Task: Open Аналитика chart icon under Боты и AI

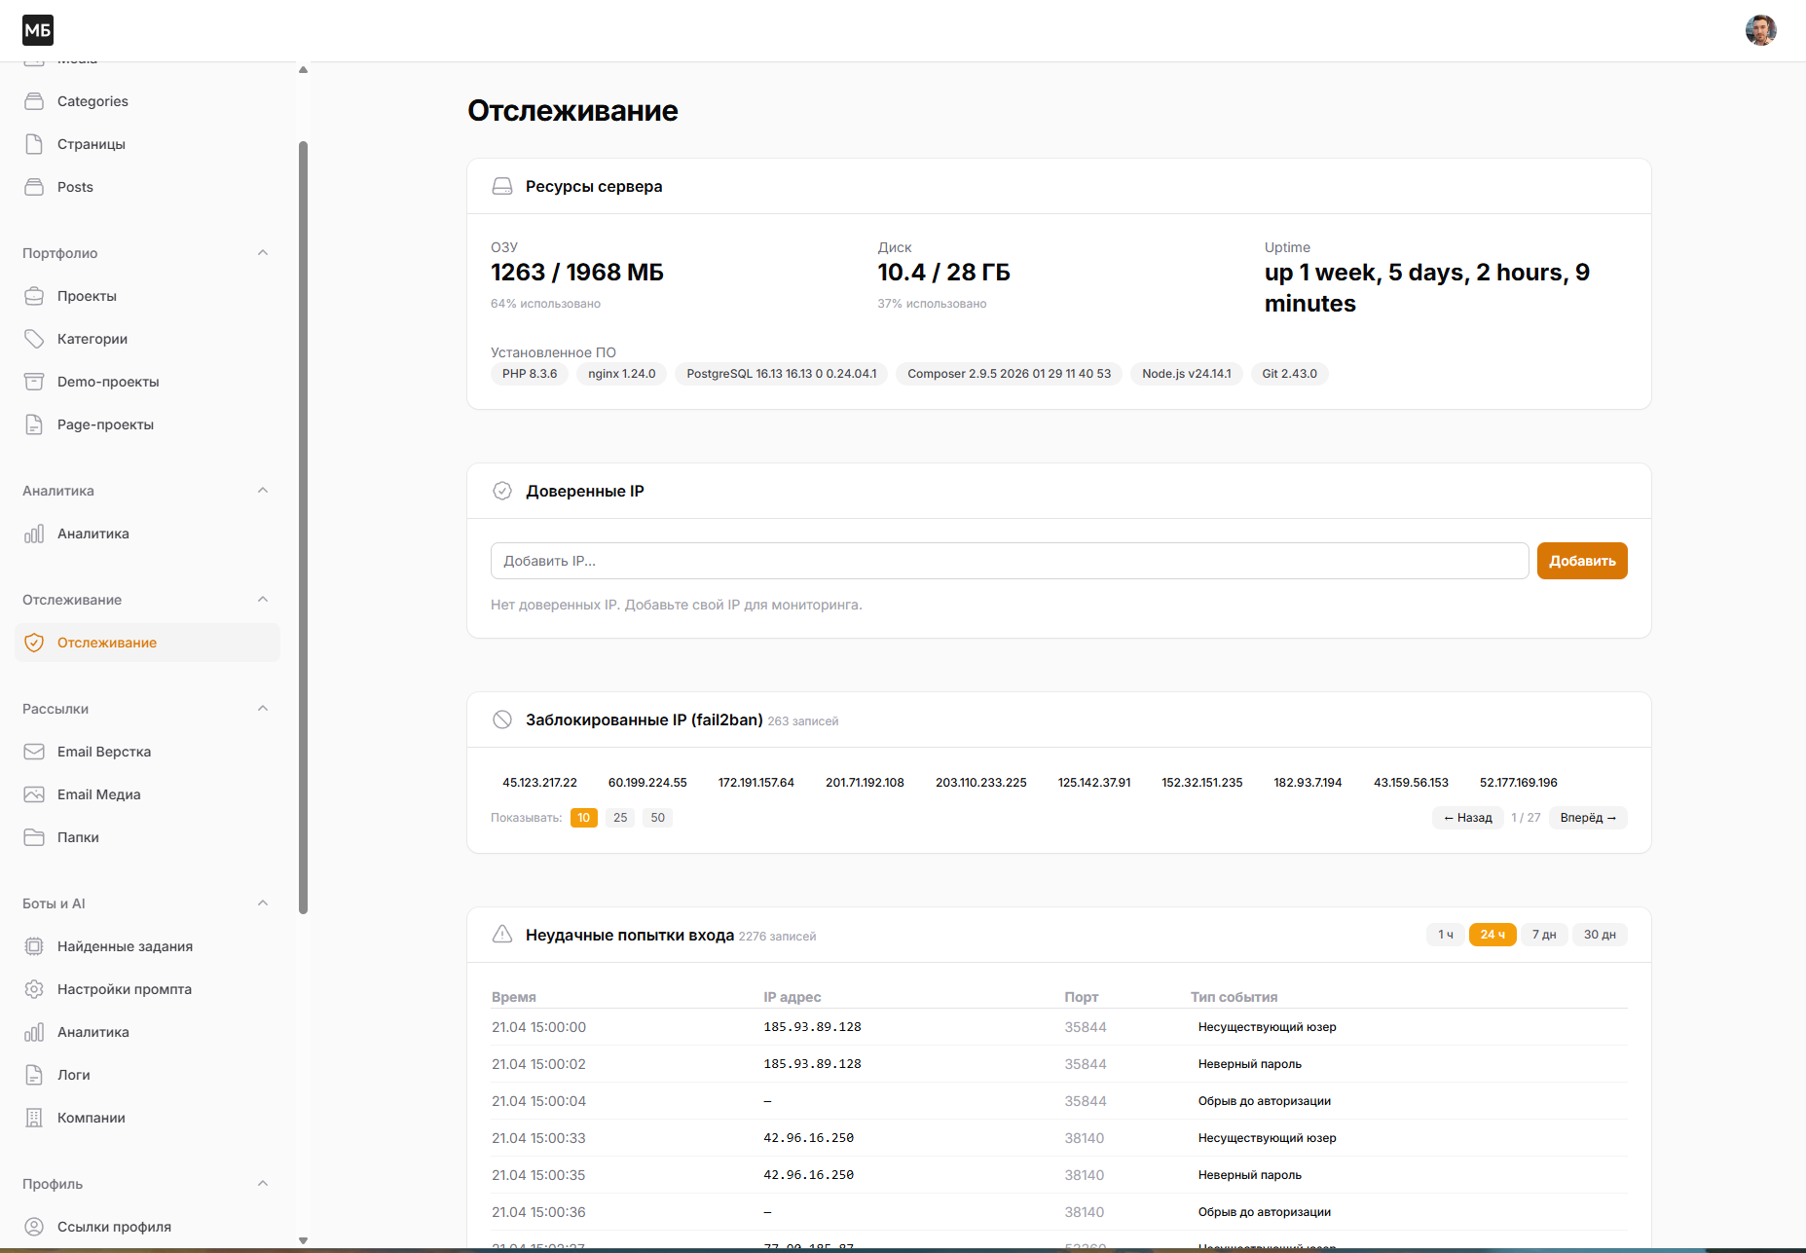Action: pos(34,1032)
